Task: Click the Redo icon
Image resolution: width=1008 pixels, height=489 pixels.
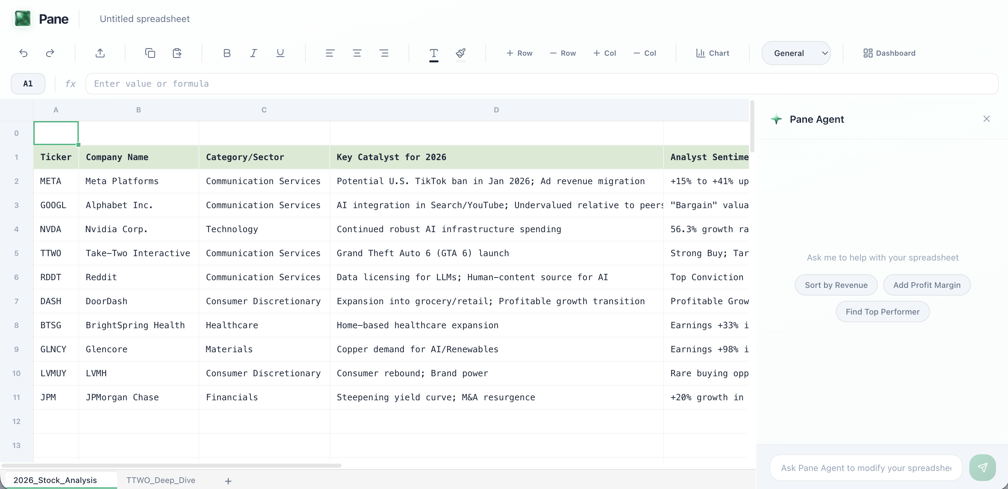Action: tap(50, 53)
